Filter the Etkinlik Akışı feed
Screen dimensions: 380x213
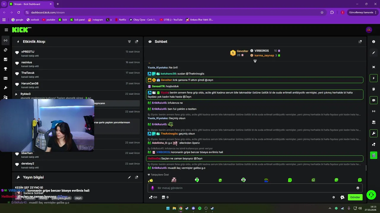click(129, 42)
